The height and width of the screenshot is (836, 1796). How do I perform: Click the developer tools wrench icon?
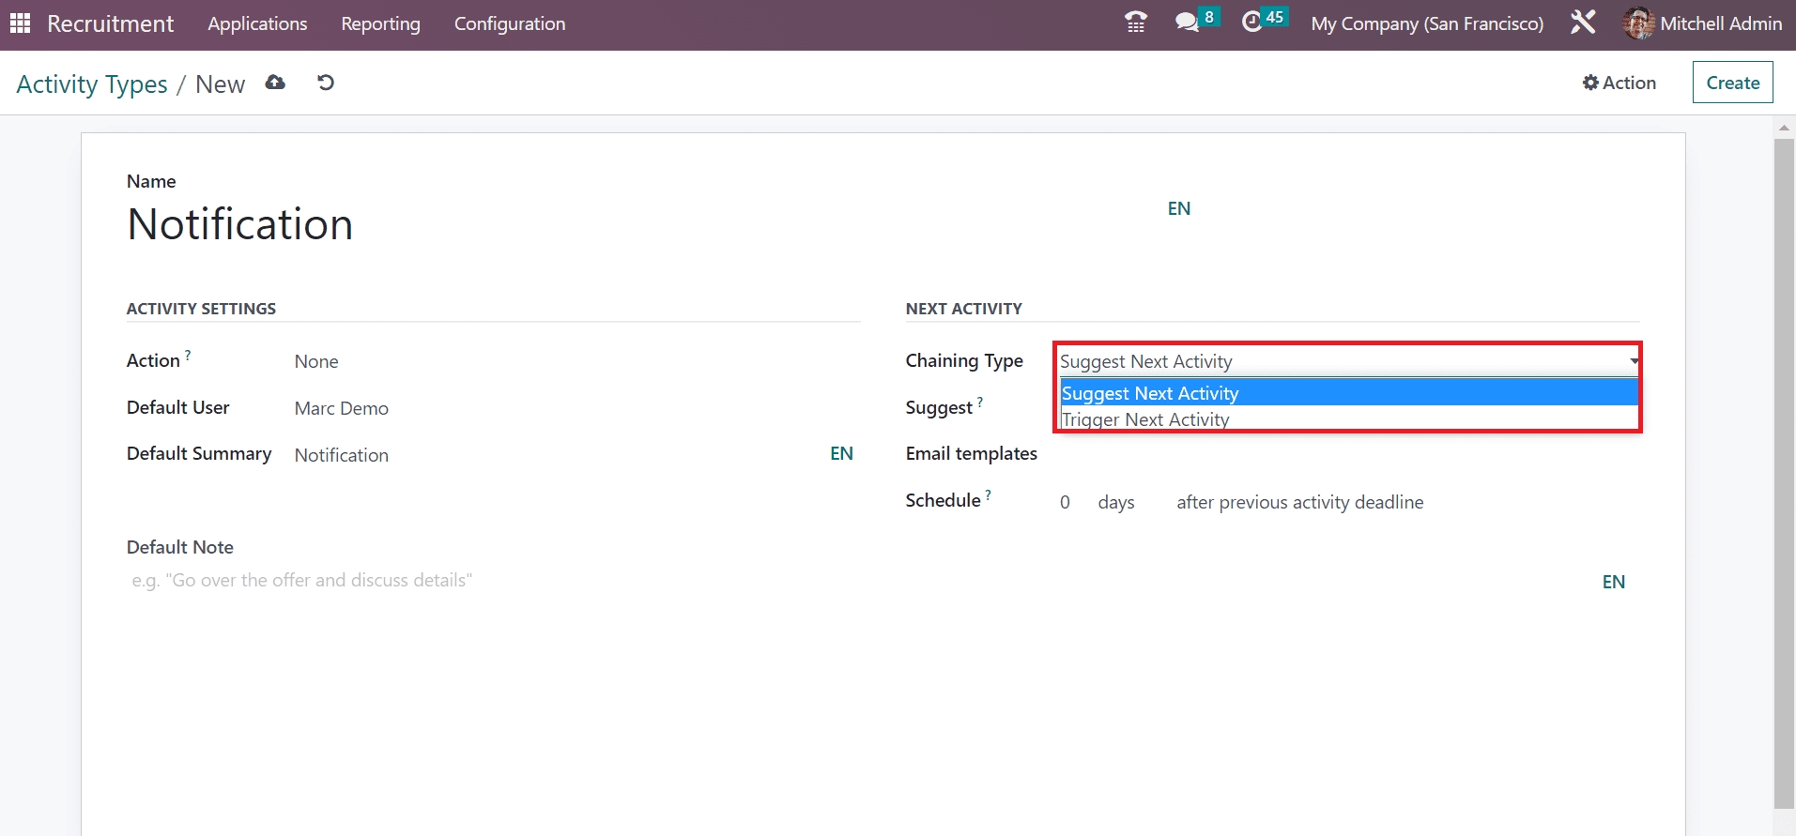coord(1583,23)
